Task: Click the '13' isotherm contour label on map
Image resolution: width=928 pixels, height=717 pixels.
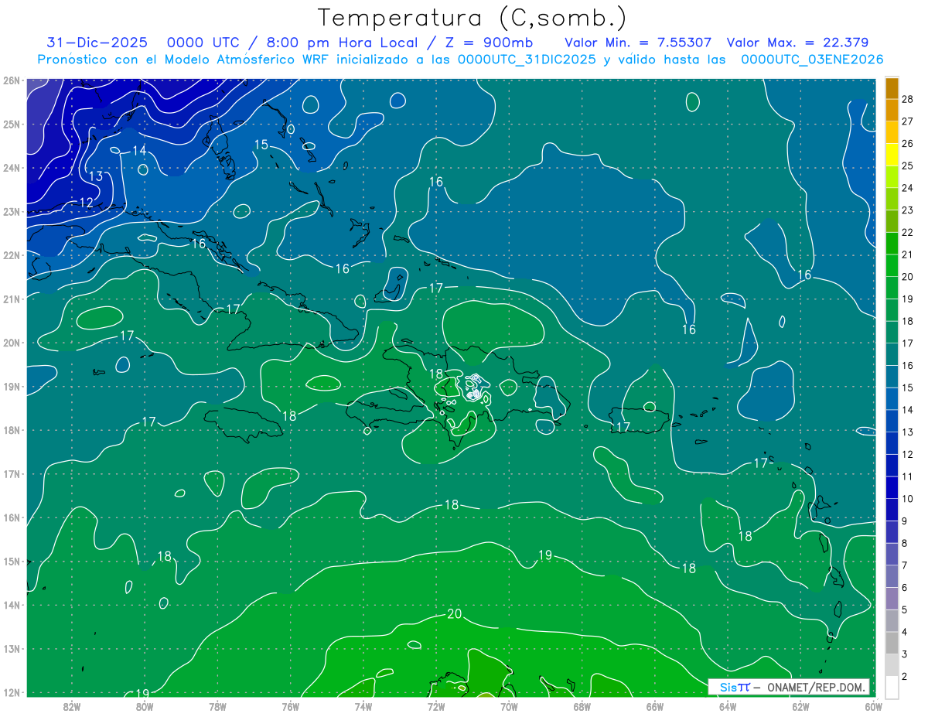Action: click(95, 176)
